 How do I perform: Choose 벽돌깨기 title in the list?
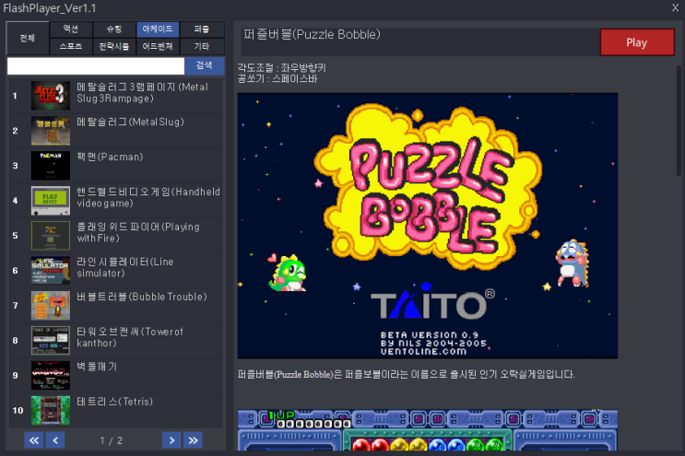[x=97, y=367]
